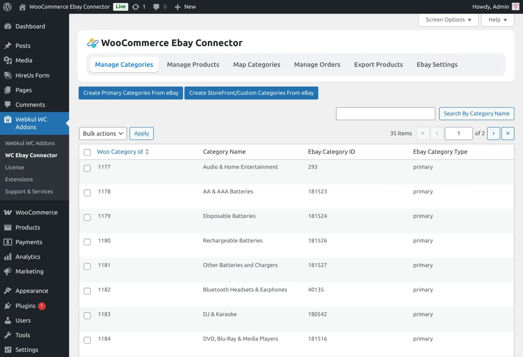The width and height of the screenshot is (523, 357).
Task: Click the Settings sliders icon
Action: (8, 350)
